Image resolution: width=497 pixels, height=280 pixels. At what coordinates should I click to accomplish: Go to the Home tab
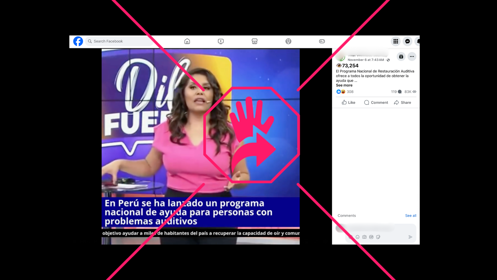pyautogui.click(x=187, y=41)
